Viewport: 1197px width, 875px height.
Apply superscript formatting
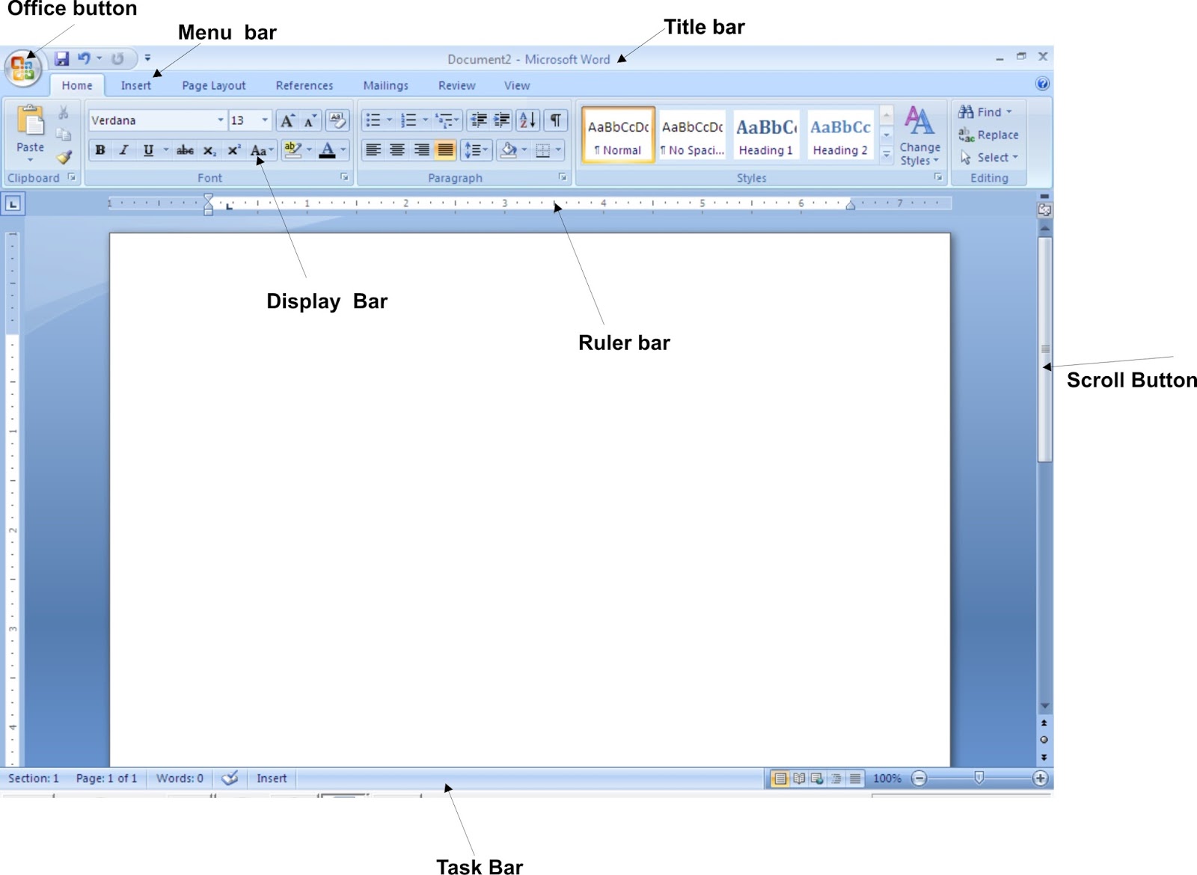coord(233,150)
